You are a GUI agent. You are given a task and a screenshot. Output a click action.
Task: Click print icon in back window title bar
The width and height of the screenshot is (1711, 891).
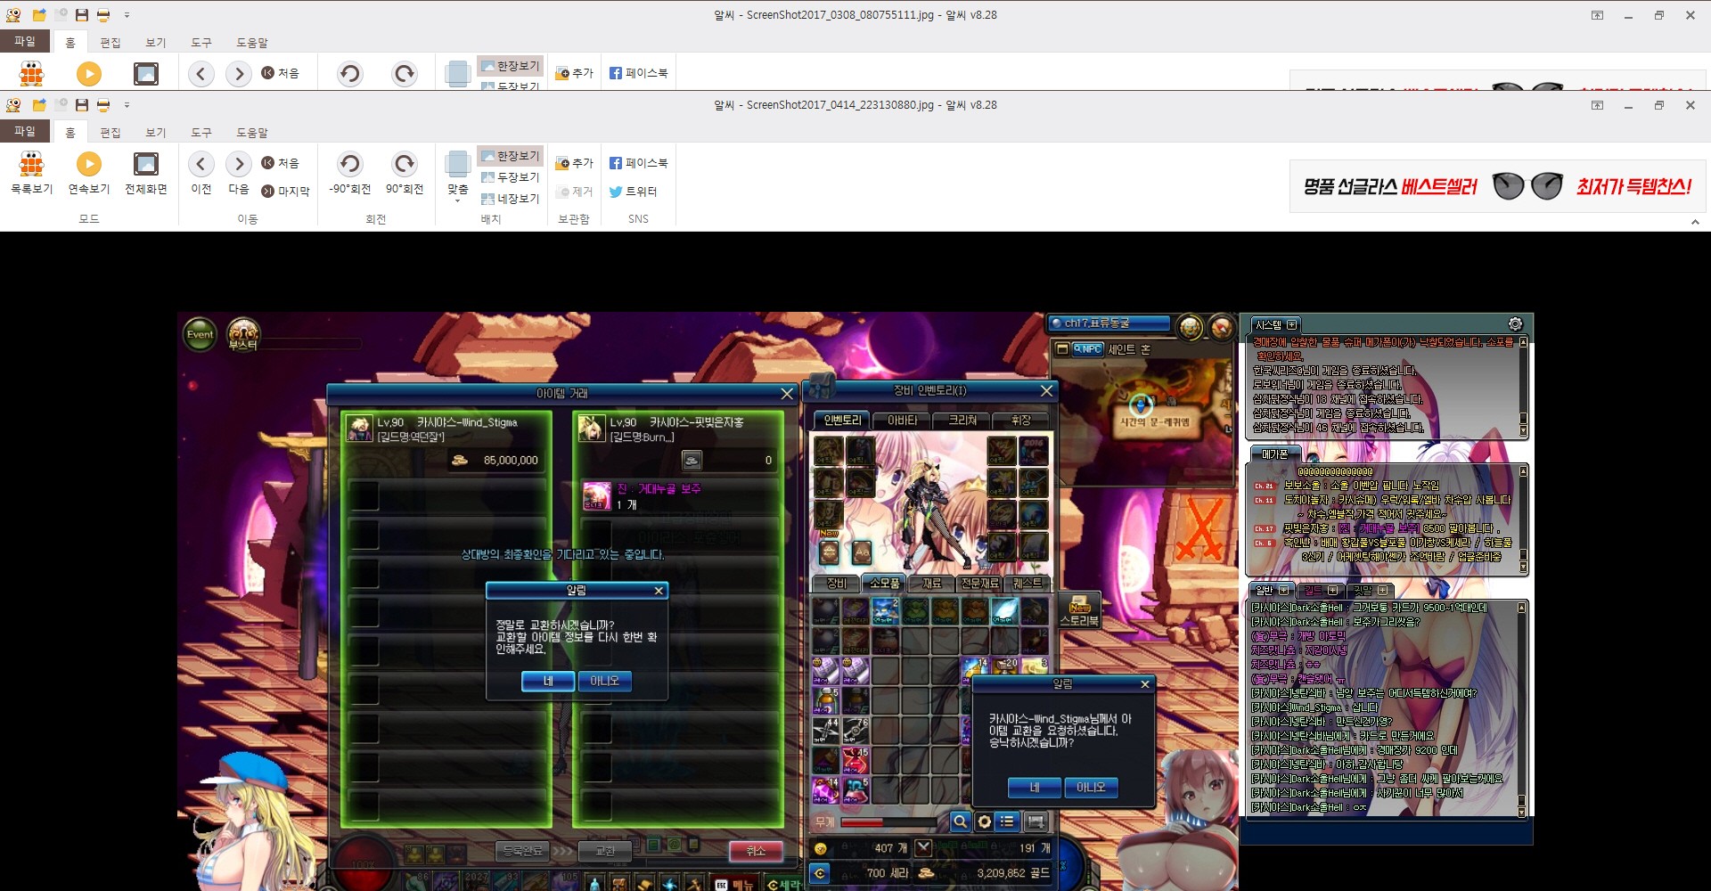(103, 15)
